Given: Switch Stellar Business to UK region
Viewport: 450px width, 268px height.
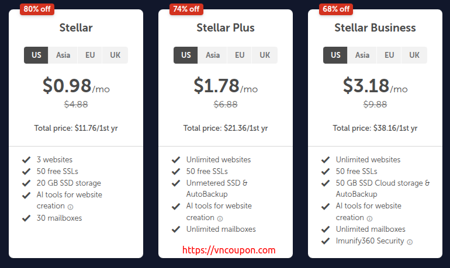Looking at the screenshot, I should click(414, 55).
